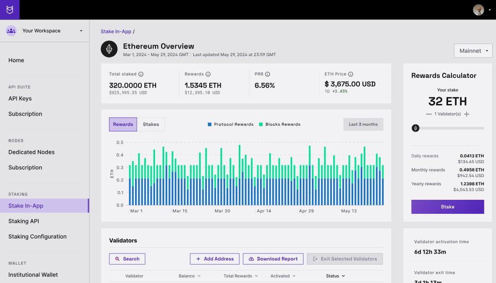This screenshot has width=496, height=283.
Task: Increase validator count with plus icon
Action: (x=466, y=114)
